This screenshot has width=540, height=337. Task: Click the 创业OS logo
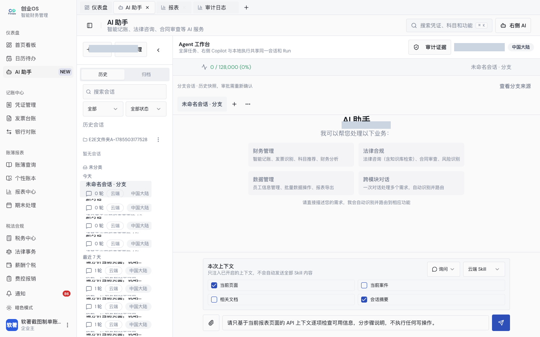click(12, 12)
